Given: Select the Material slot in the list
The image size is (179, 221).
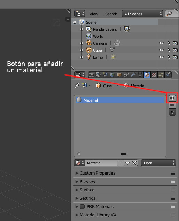Looking at the screenshot, I should click(120, 100).
